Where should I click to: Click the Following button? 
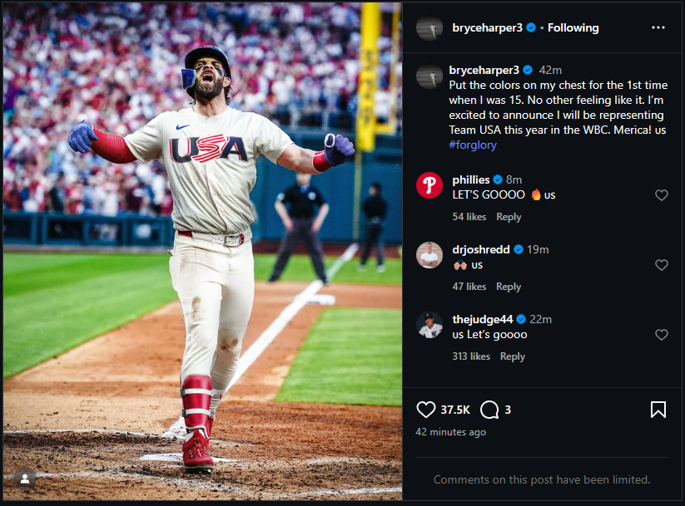tap(573, 27)
